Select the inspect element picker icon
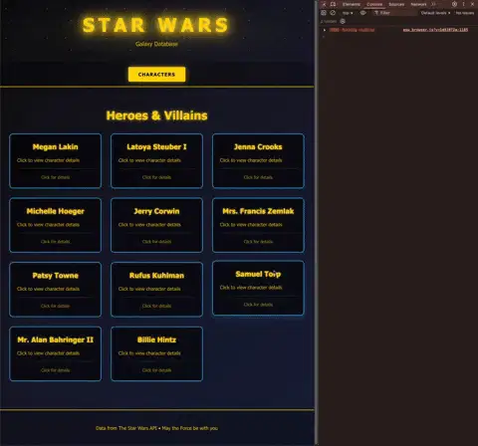 324,4
